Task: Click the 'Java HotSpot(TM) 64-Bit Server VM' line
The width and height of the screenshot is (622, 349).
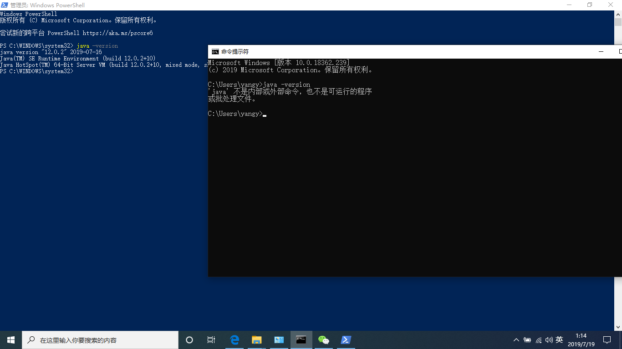Action: (x=104, y=65)
